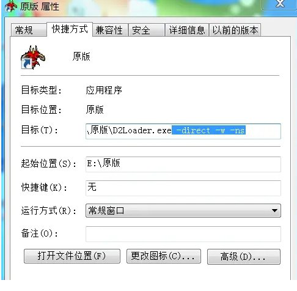Open the 高级(D)... advanced options
The image size is (297, 291).
(x=244, y=257)
